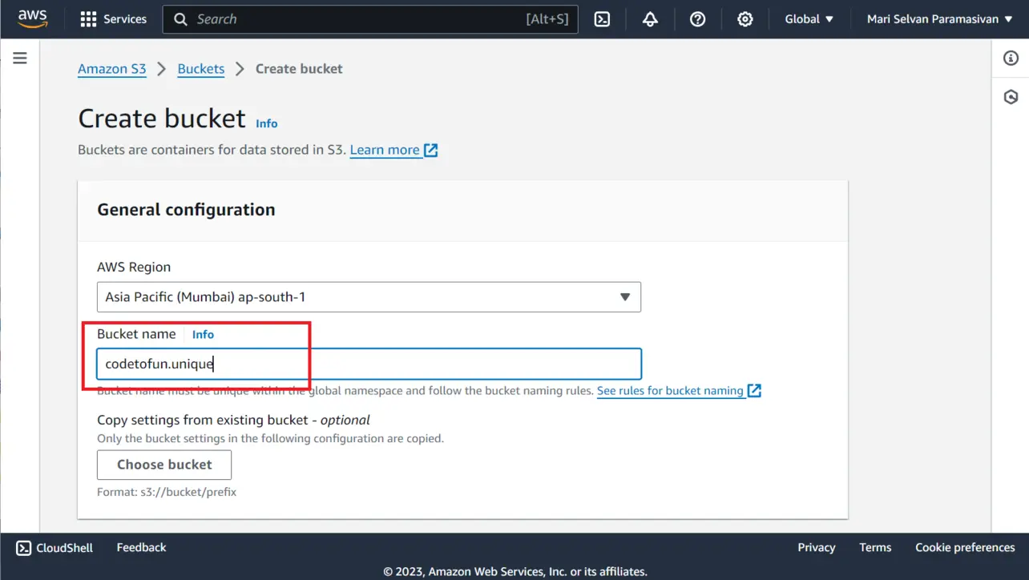
Task: Open See rules for bucket naming
Action: click(x=670, y=391)
